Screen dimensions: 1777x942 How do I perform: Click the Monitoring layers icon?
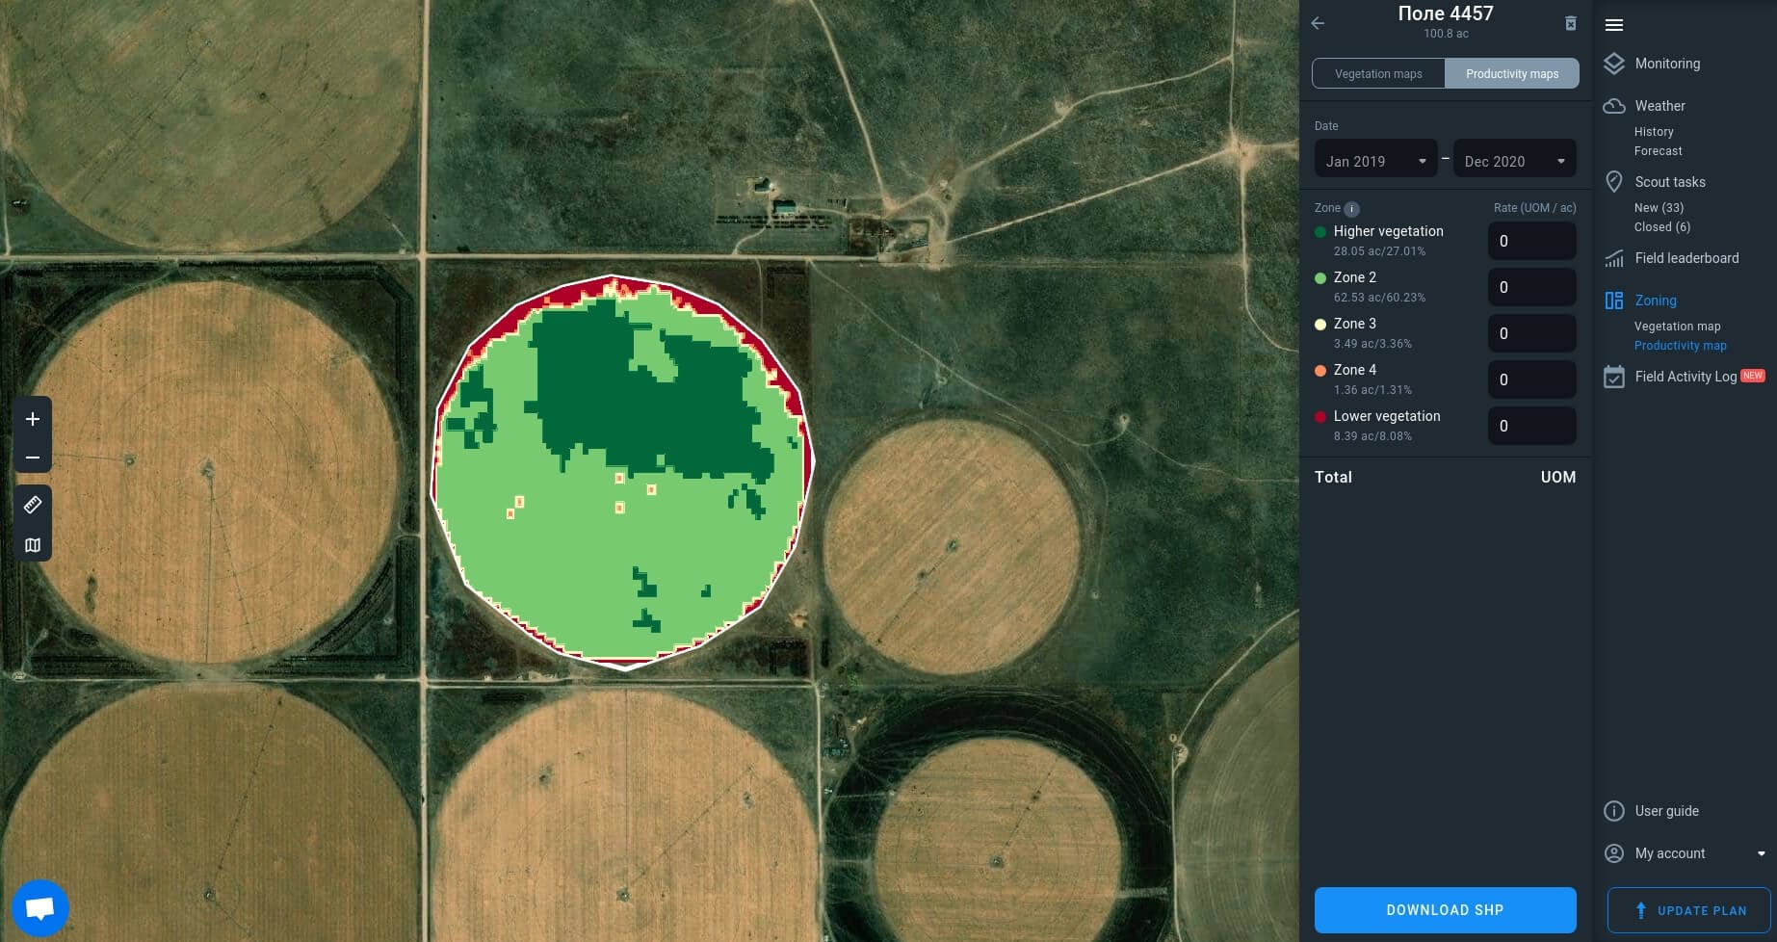click(x=1614, y=64)
